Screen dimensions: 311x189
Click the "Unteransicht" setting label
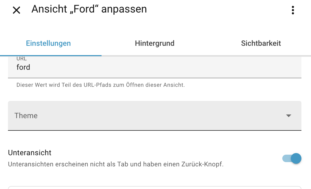tap(30, 153)
